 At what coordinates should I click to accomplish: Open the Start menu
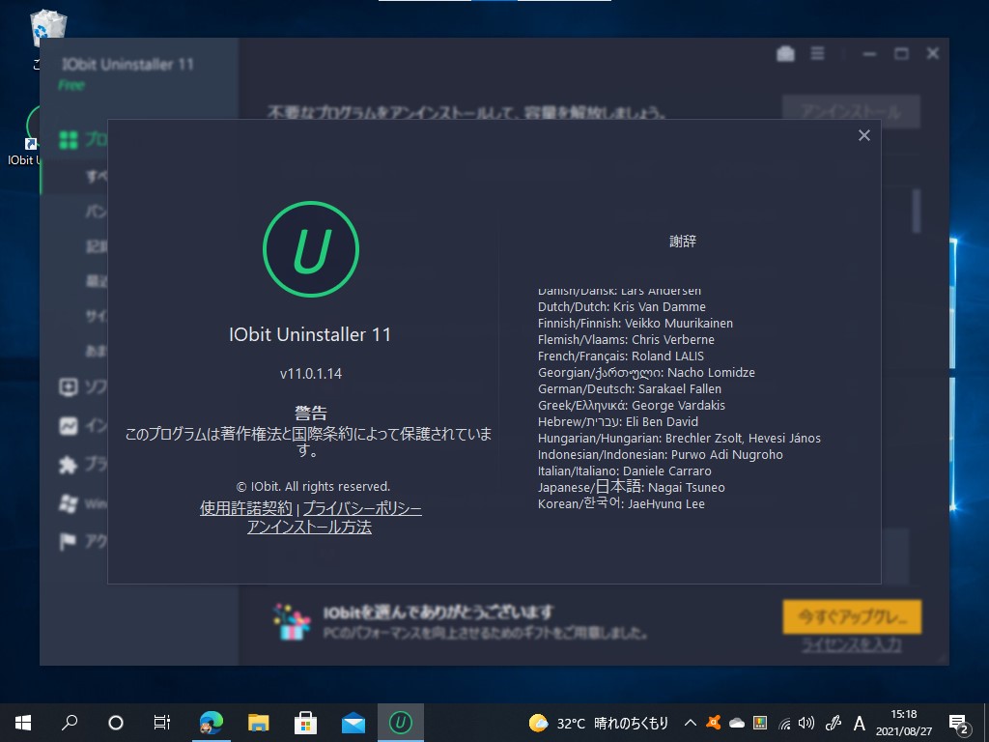coord(21,722)
